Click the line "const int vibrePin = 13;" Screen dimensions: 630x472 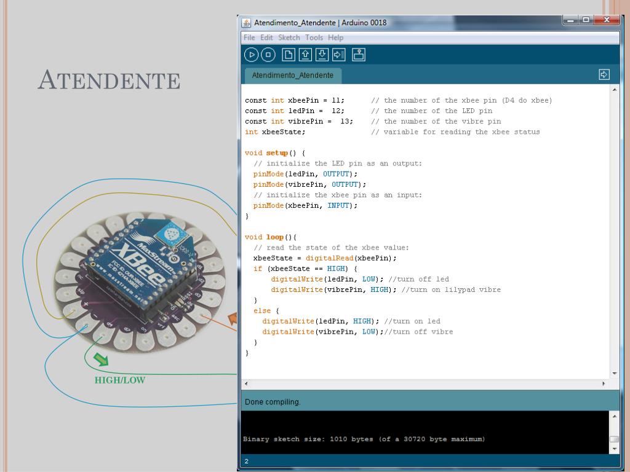(299, 121)
